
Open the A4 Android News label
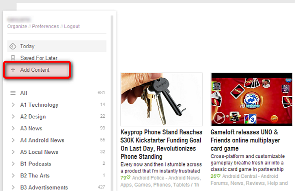[x=42, y=140]
